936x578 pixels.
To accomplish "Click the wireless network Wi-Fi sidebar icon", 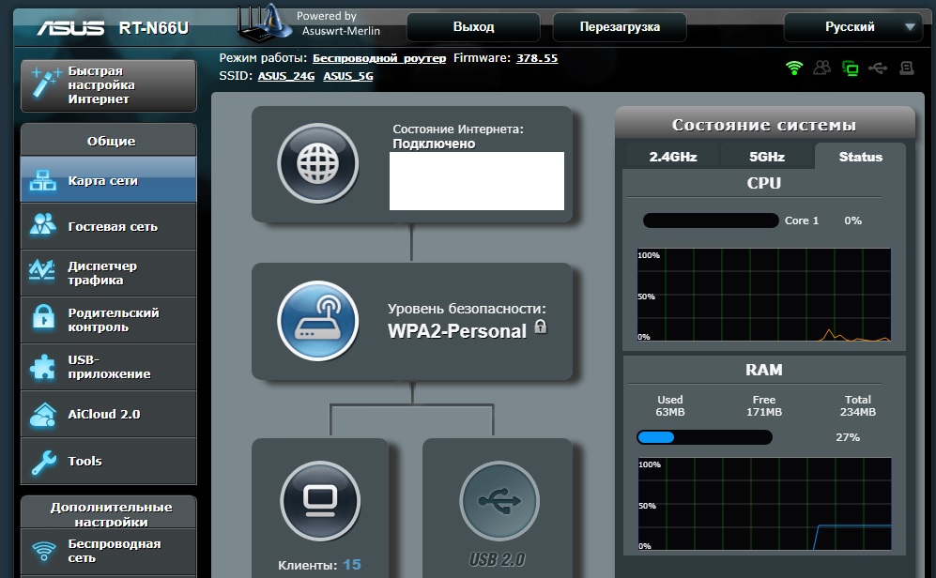I will pyautogui.click(x=43, y=551).
